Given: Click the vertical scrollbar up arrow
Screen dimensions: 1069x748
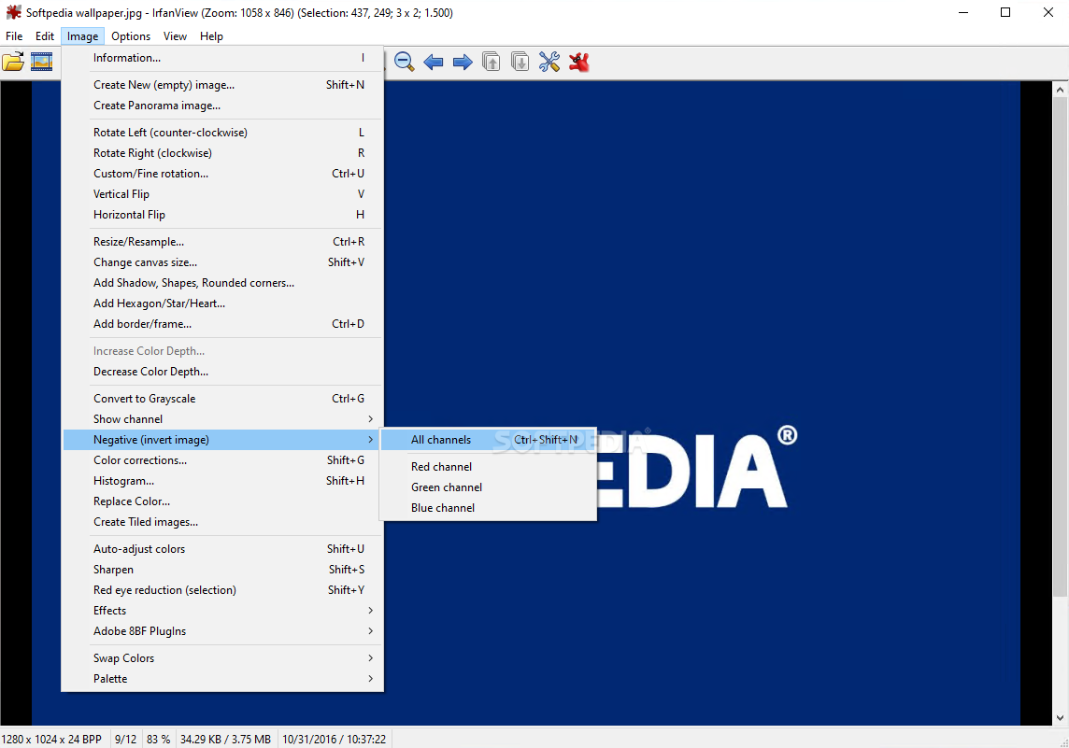Looking at the screenshot, I should point(1061,89).
